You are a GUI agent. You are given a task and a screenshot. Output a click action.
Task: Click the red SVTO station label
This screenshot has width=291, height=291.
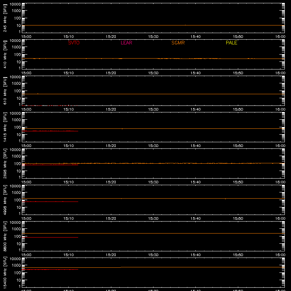(x=74, y=43)
